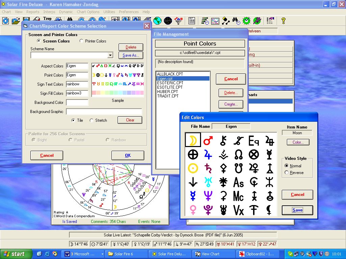Expand the Scheme Name dropdown
The width and height of the screenshot is (346, 259).
[x=110, y=55]
